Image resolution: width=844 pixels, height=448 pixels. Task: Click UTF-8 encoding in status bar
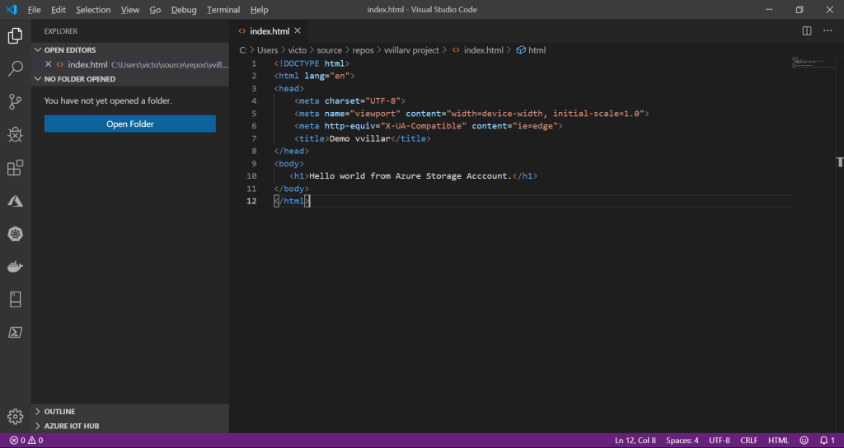pos(719,441)
